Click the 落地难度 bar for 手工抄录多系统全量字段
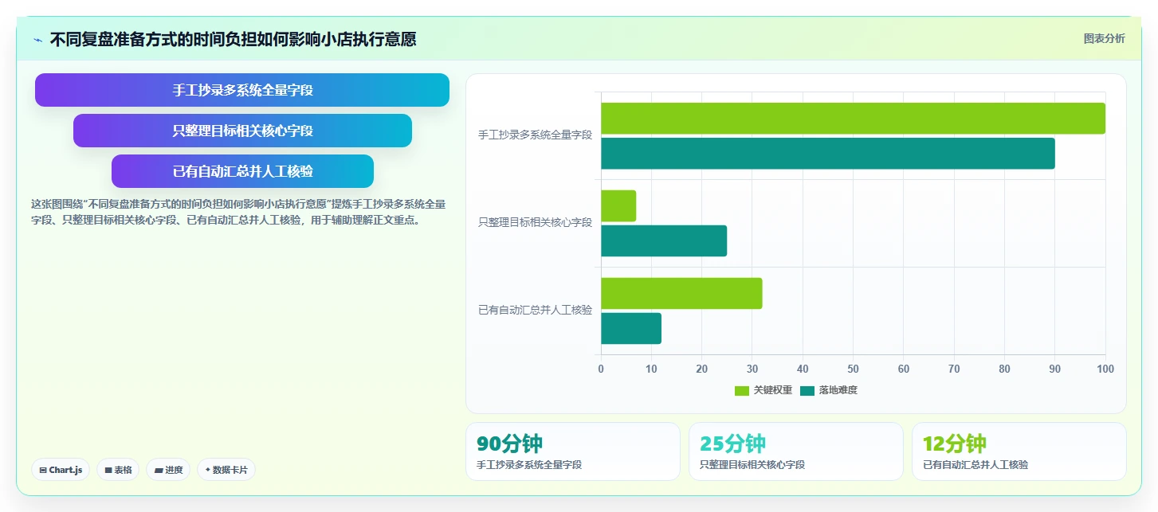The image size is (1158, 512). tap(828, 154)
